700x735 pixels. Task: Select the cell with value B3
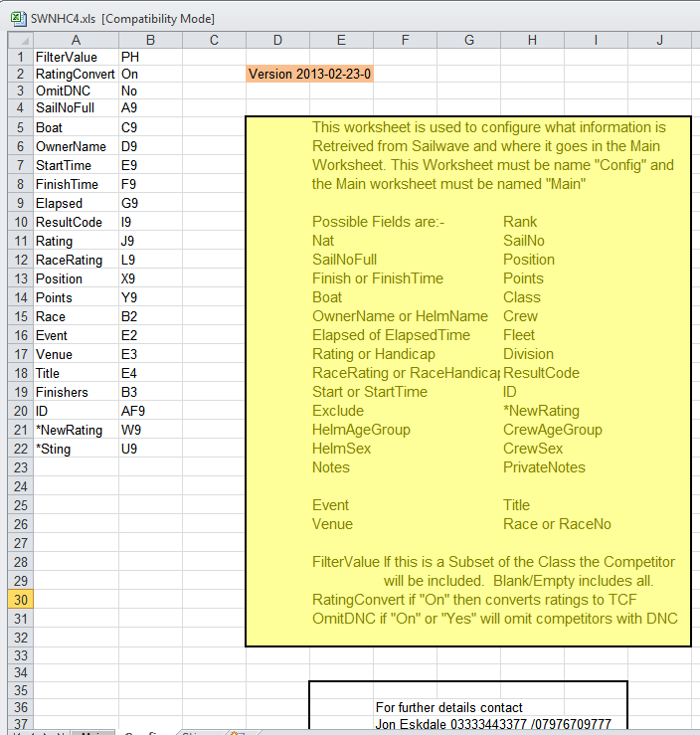[150, 392]
